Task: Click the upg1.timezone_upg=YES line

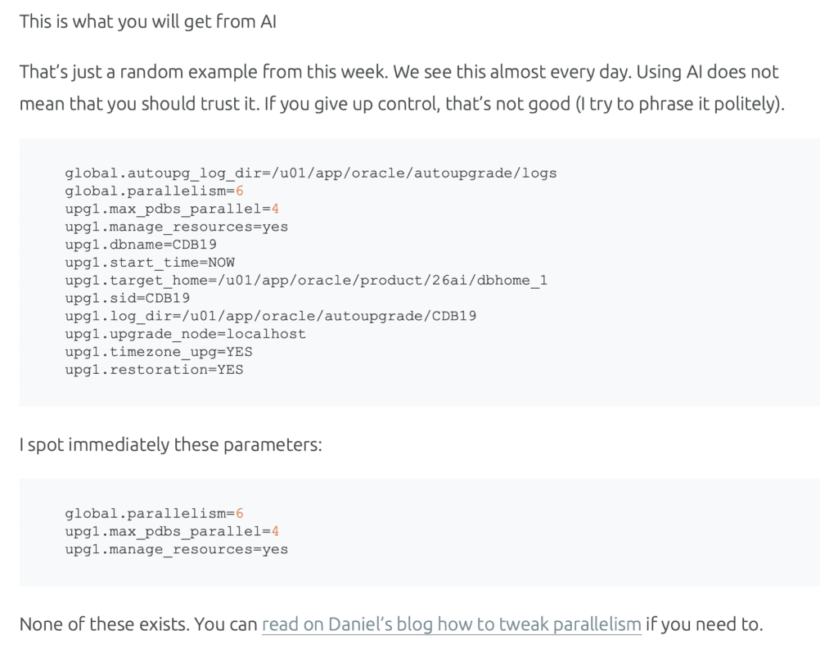Action: [x=159, y=352]
